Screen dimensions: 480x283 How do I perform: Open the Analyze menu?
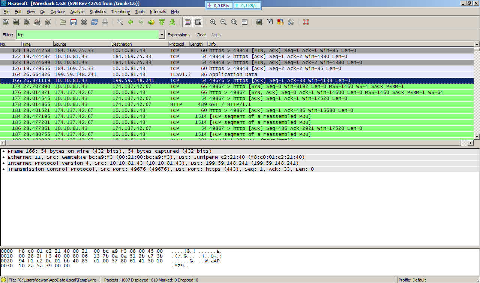point(77,12)
